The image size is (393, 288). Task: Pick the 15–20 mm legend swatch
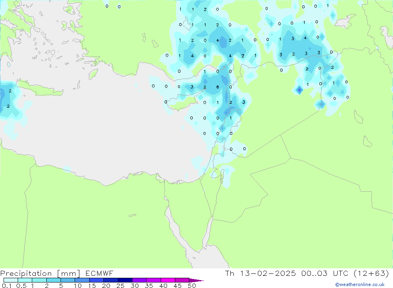[97, 280]
